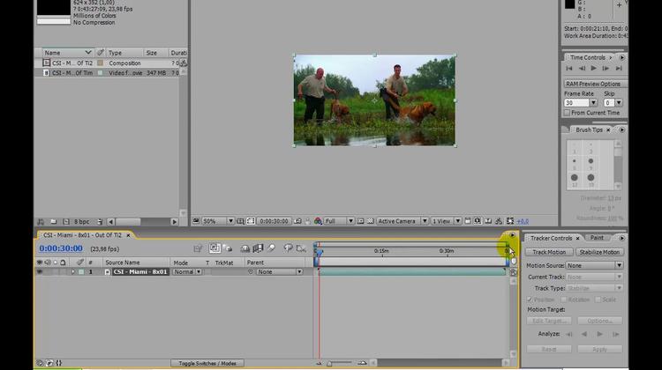
Task: Toggle the Position checkbox in Tracker Controls
Action: tap(530, 300)
